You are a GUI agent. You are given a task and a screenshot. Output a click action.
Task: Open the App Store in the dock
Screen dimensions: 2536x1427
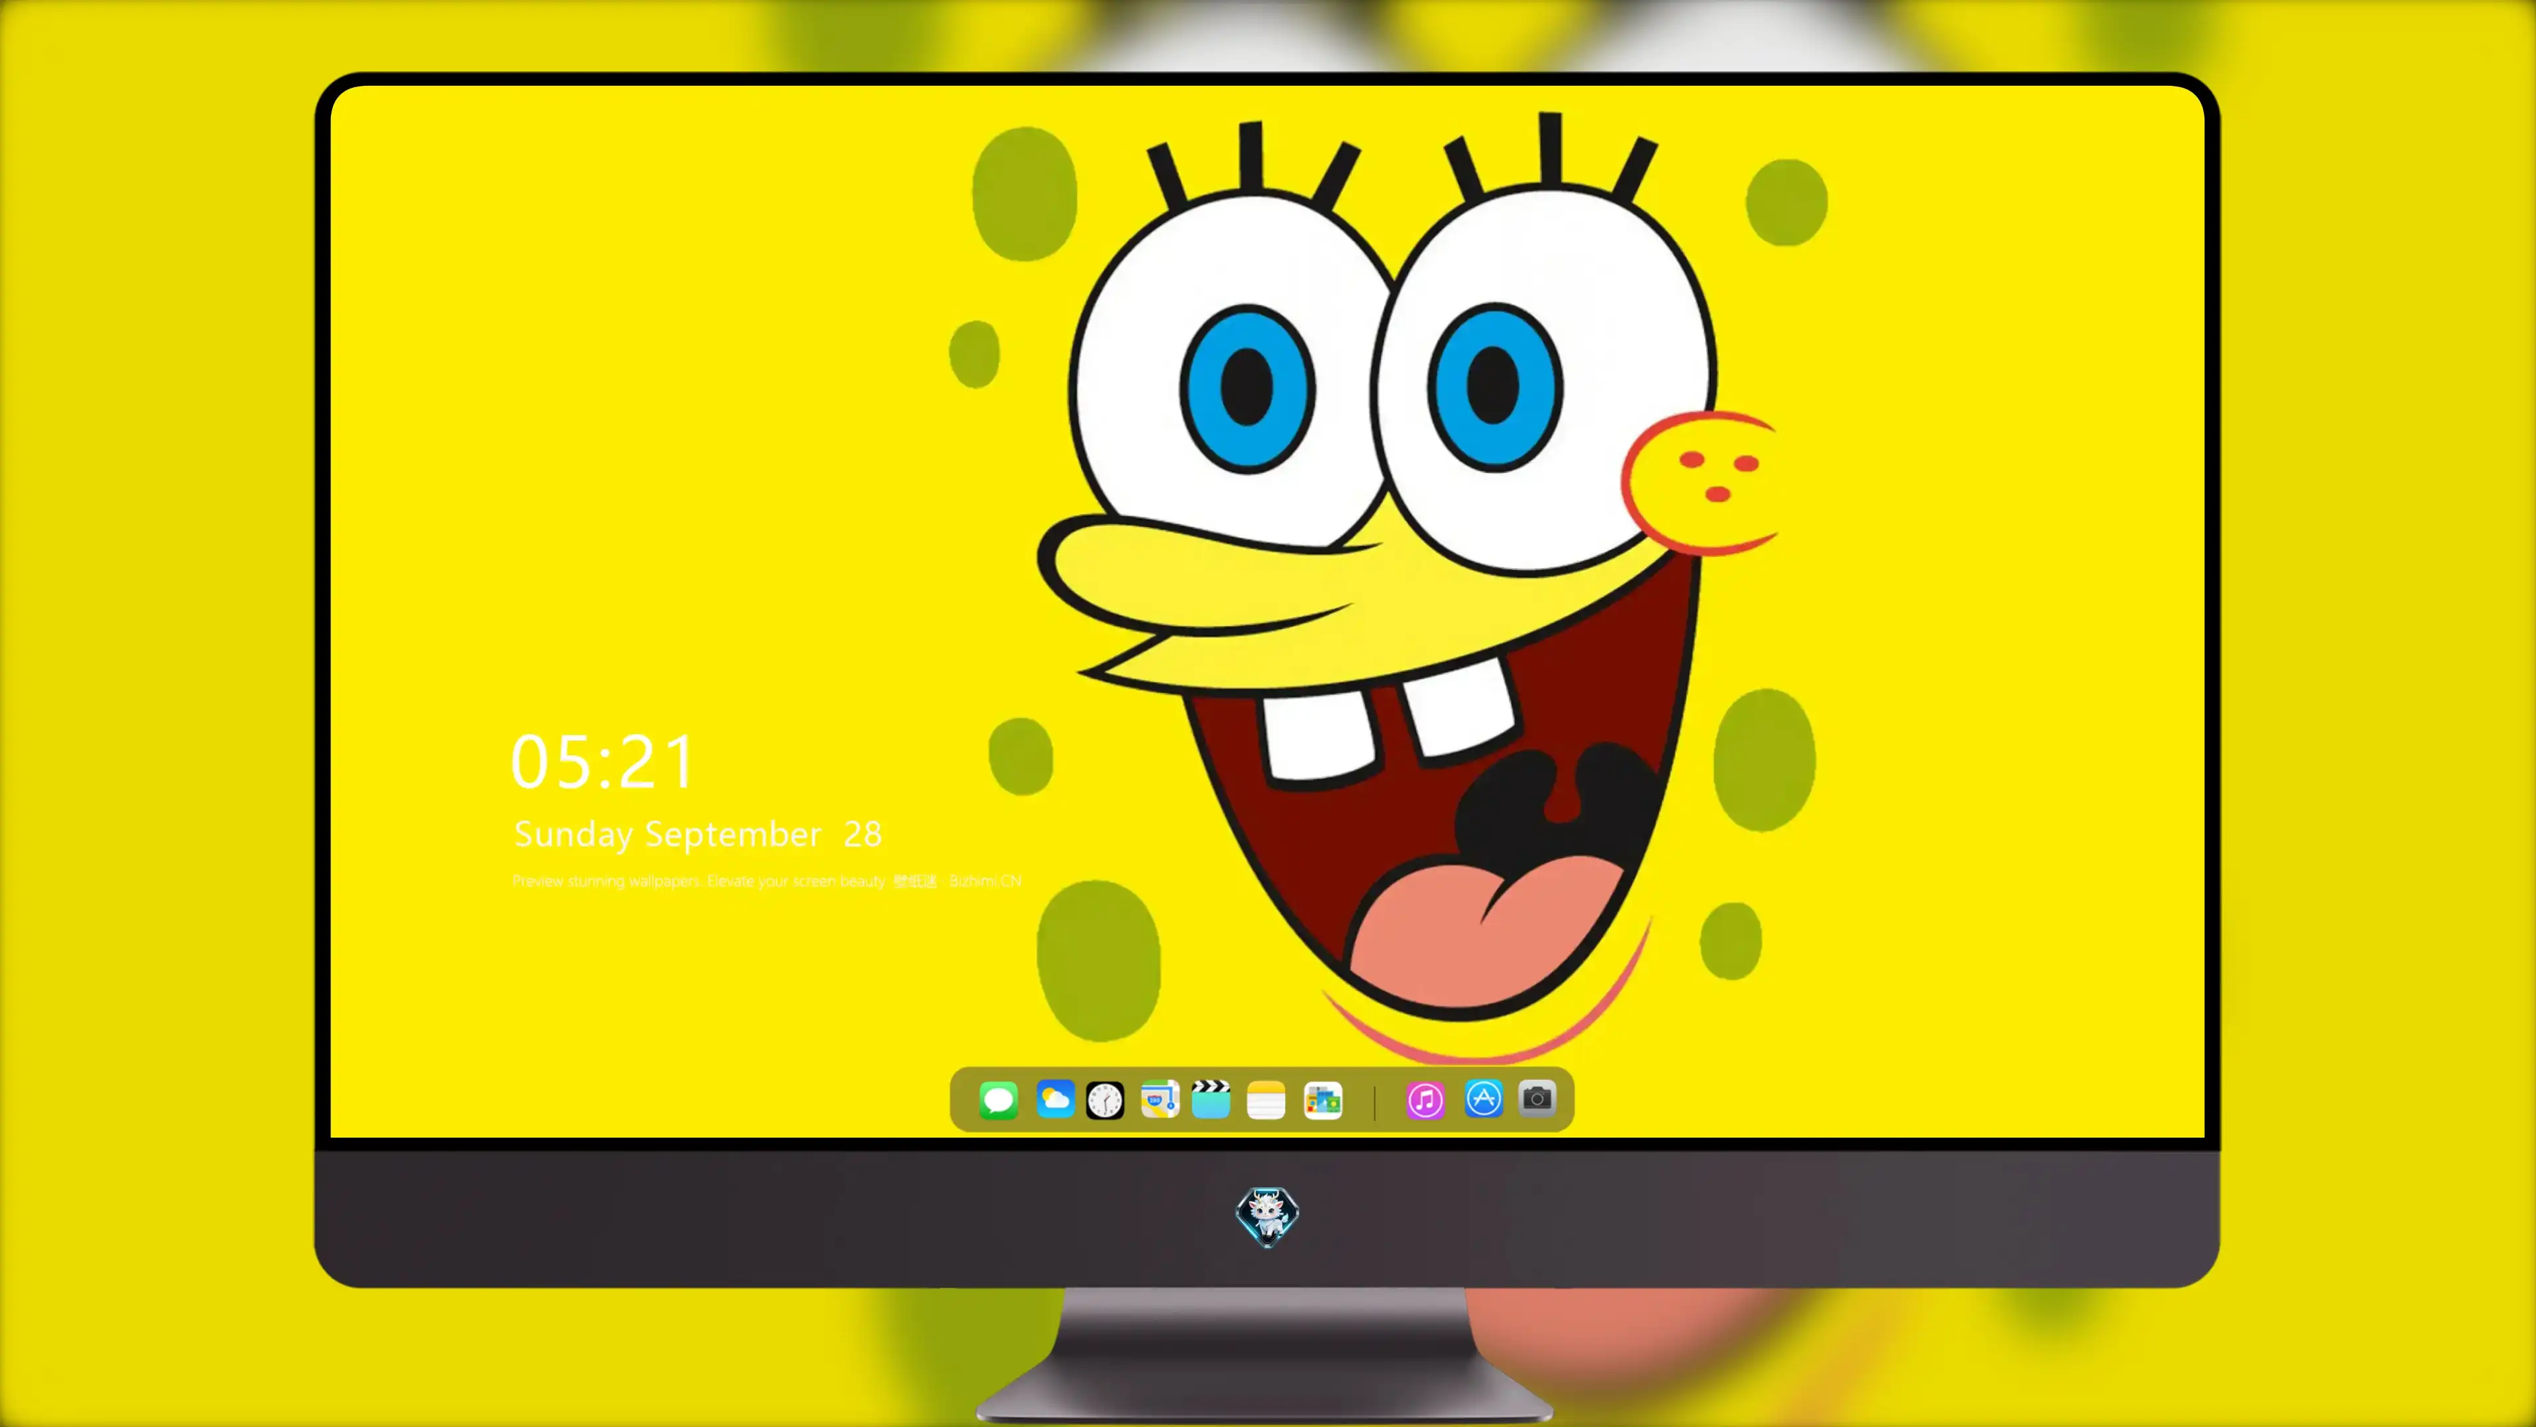click(1483, 1098)
